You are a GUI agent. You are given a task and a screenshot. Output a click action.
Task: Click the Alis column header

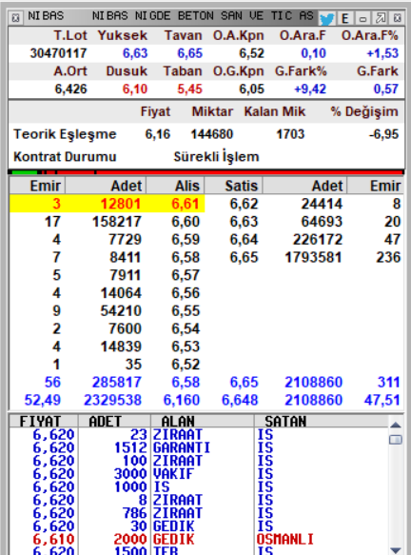pyautogui.click(x=176, y=186)
